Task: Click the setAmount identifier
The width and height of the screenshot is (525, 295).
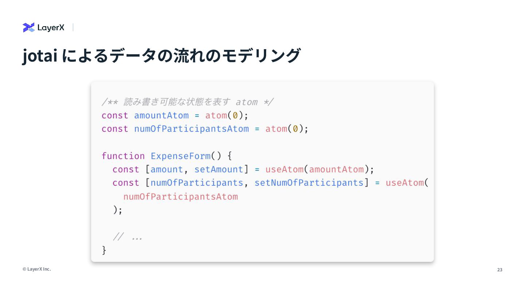Action: (x=219, y=169)
